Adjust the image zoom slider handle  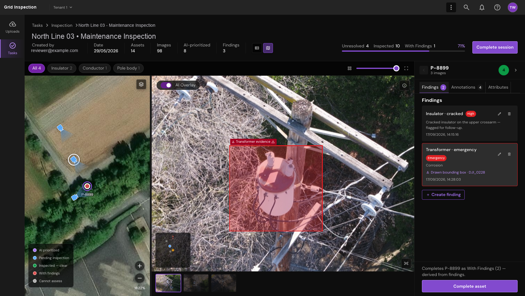coord(396,68)
